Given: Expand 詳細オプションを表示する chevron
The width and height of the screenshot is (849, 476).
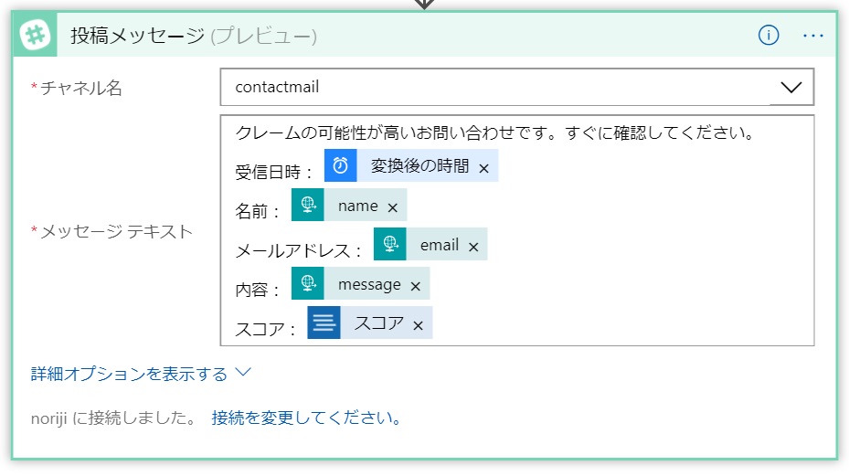Looking at the screenshot, I should (x=242, y=373).
